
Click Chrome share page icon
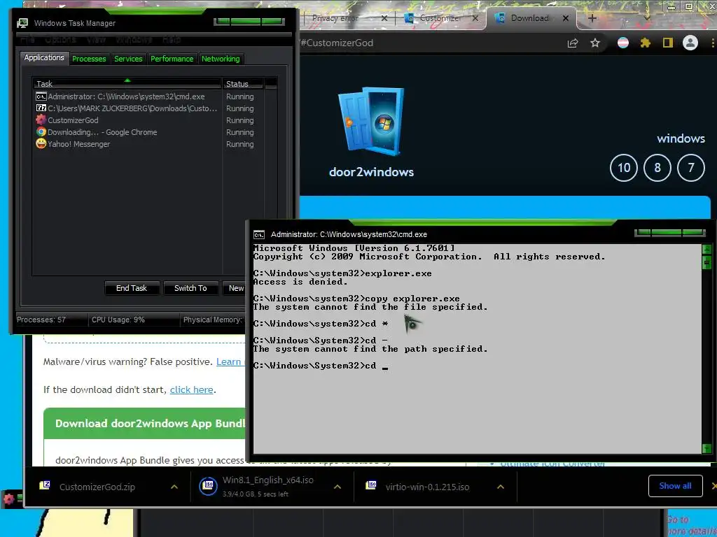[573, 43]
